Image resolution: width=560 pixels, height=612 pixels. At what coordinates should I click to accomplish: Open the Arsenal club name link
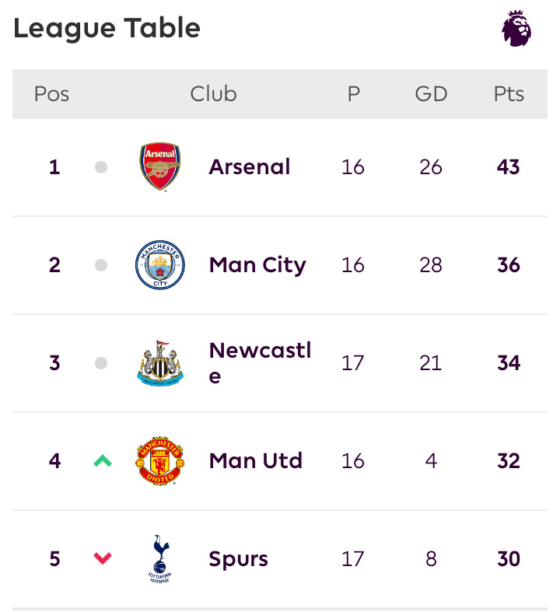coord(250,167)
